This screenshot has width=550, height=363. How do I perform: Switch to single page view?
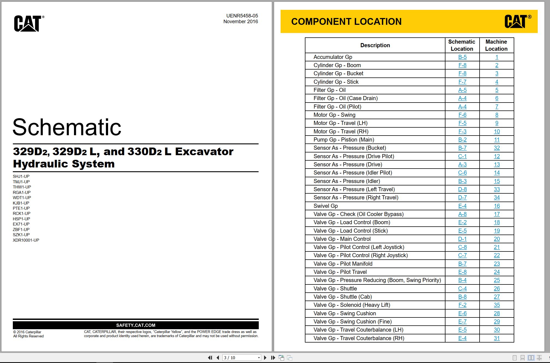tap(515, 358)
